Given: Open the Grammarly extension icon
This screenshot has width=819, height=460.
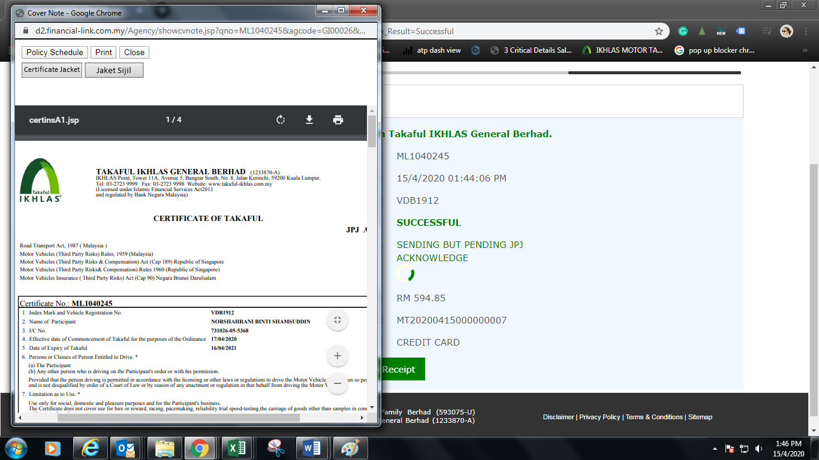Looking at the screenshot, I should (x=682, y=31).
